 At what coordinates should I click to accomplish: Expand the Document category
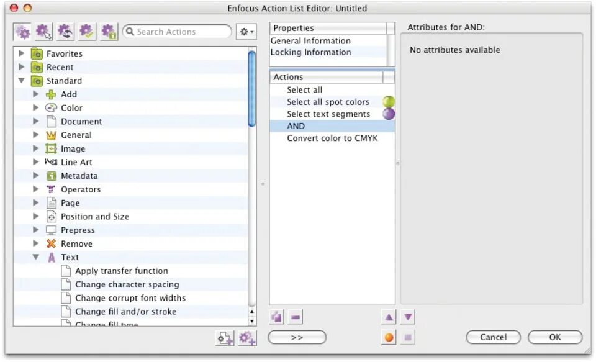(36, 121)
